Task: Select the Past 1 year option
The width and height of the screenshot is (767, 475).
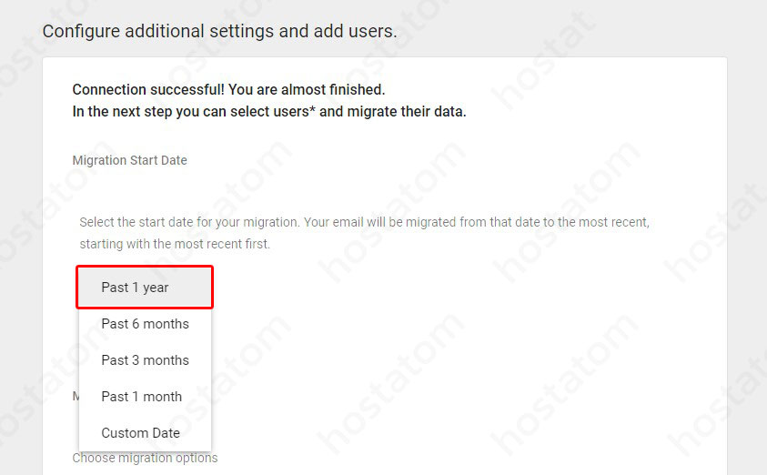Action: click(x=136, y=288)
